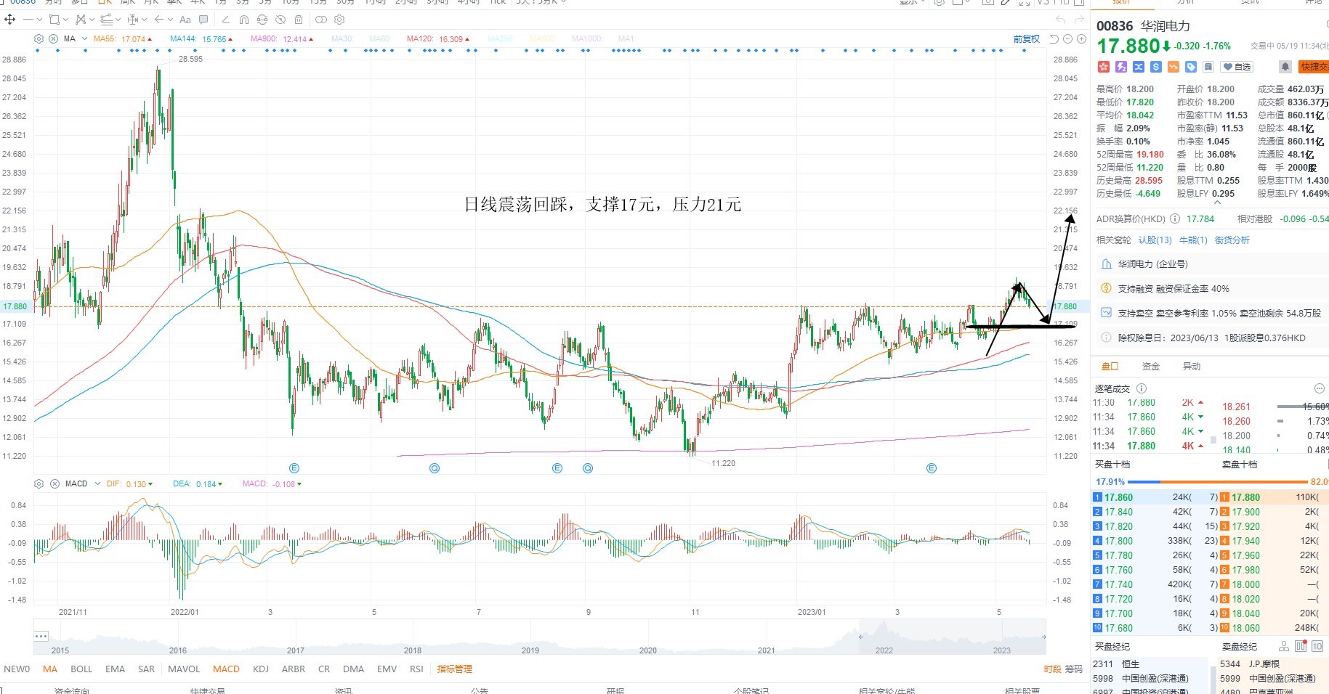Open the ADR conversion price info icon
Screen dimensions: 1329x694
pyautogui.click(x=1175, y=219)
